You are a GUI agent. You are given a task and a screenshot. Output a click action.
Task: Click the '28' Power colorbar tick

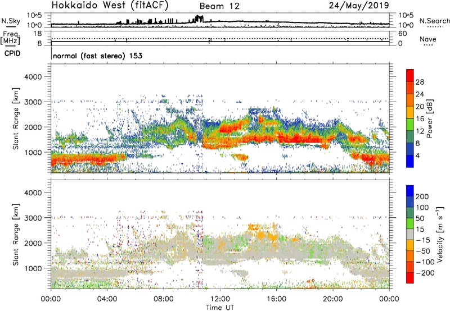click(x=420, y=82)
